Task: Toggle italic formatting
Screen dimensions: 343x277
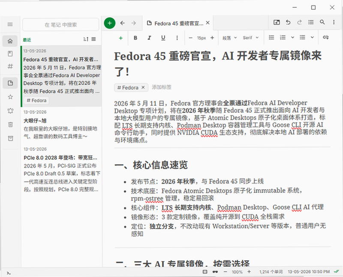Action: (x=149, y=38)
